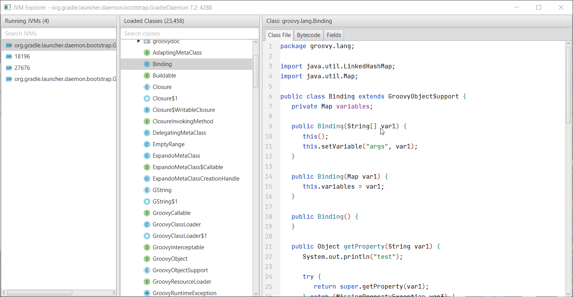Click the package icon next to groovydoc

[147, 41]
